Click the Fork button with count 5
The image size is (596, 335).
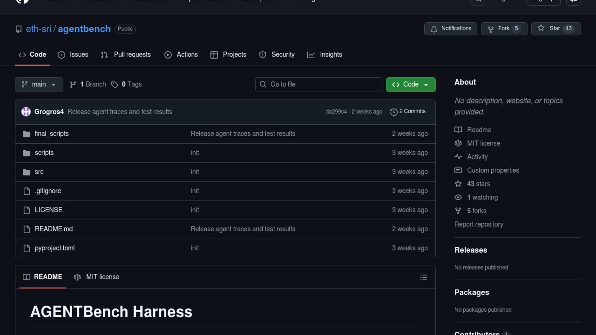point(504,29)
